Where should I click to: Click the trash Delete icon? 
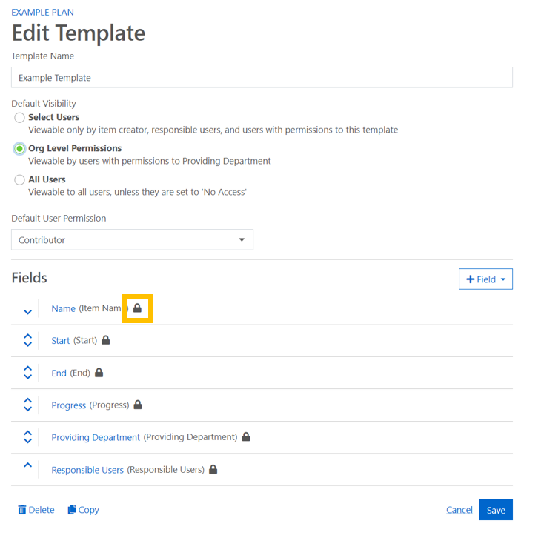(22, 510)
